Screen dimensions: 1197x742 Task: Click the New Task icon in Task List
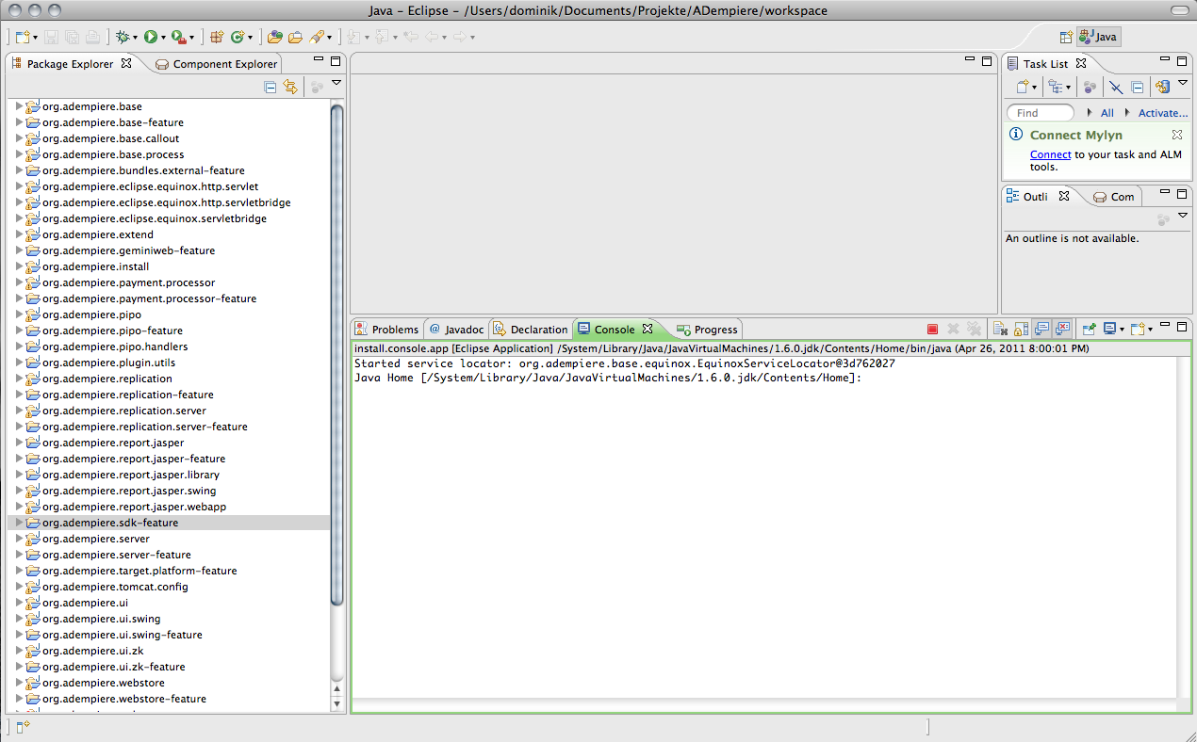[1023, 87]
